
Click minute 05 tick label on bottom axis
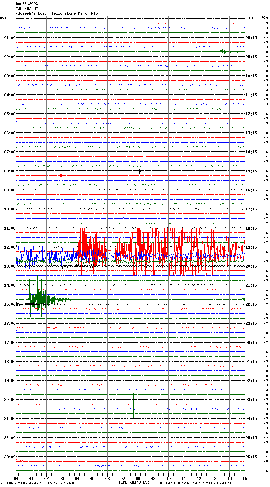coord(92,478)
